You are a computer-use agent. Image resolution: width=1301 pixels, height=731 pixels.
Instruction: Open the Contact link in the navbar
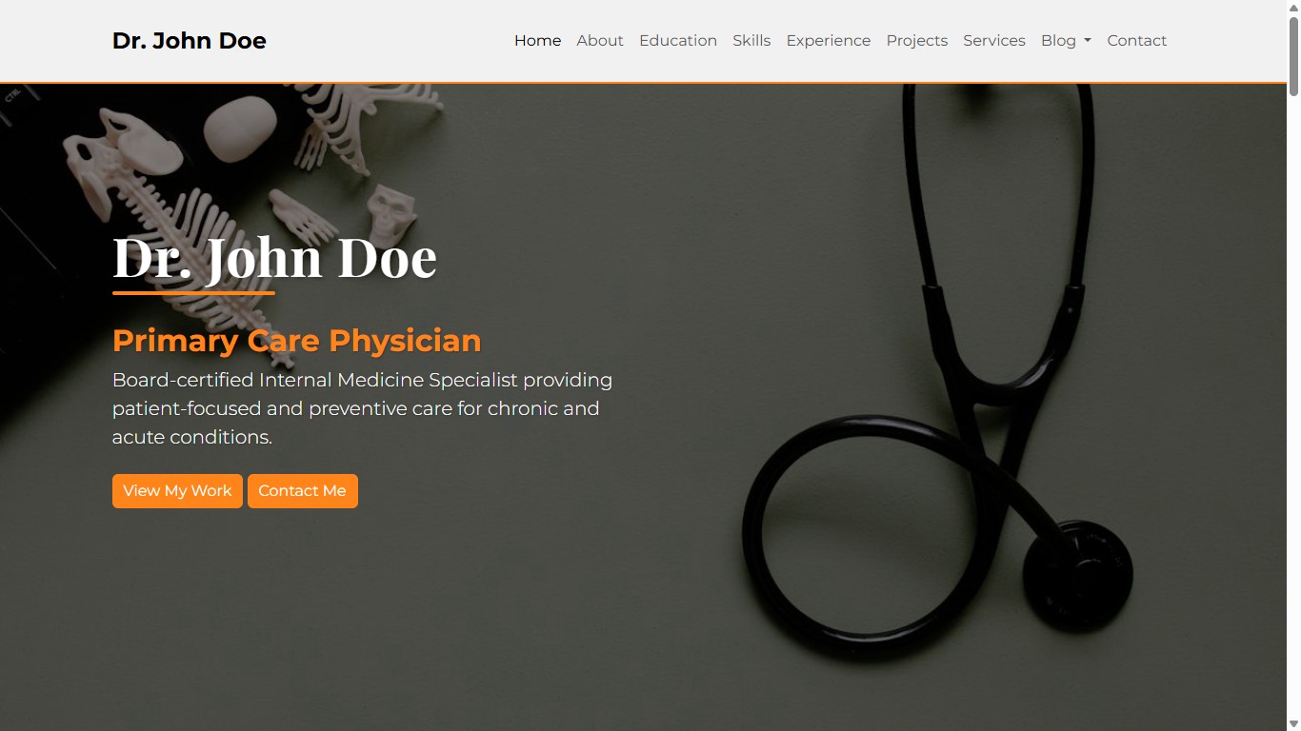coord(1137,41)
